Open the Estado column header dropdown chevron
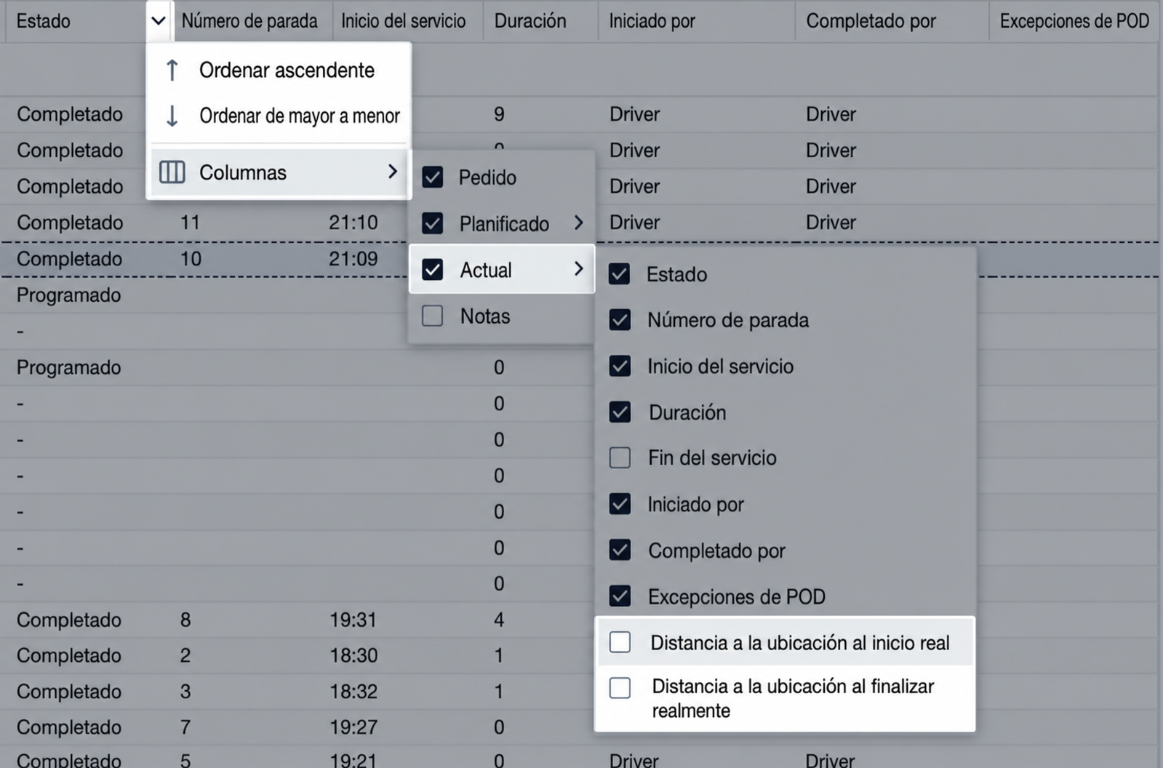The width and height of the screenshot is (1163, 768). 159,20
